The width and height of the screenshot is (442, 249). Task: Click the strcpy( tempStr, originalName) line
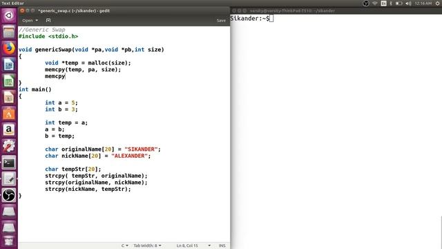click(96, 176)
